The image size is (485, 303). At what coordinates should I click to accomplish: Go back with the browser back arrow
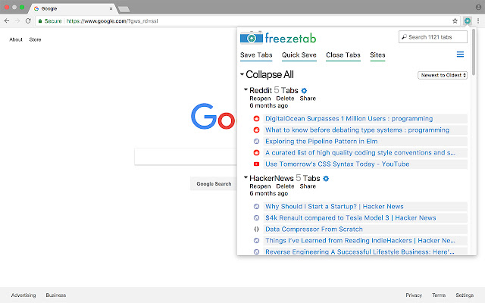[x=7, y=21]
